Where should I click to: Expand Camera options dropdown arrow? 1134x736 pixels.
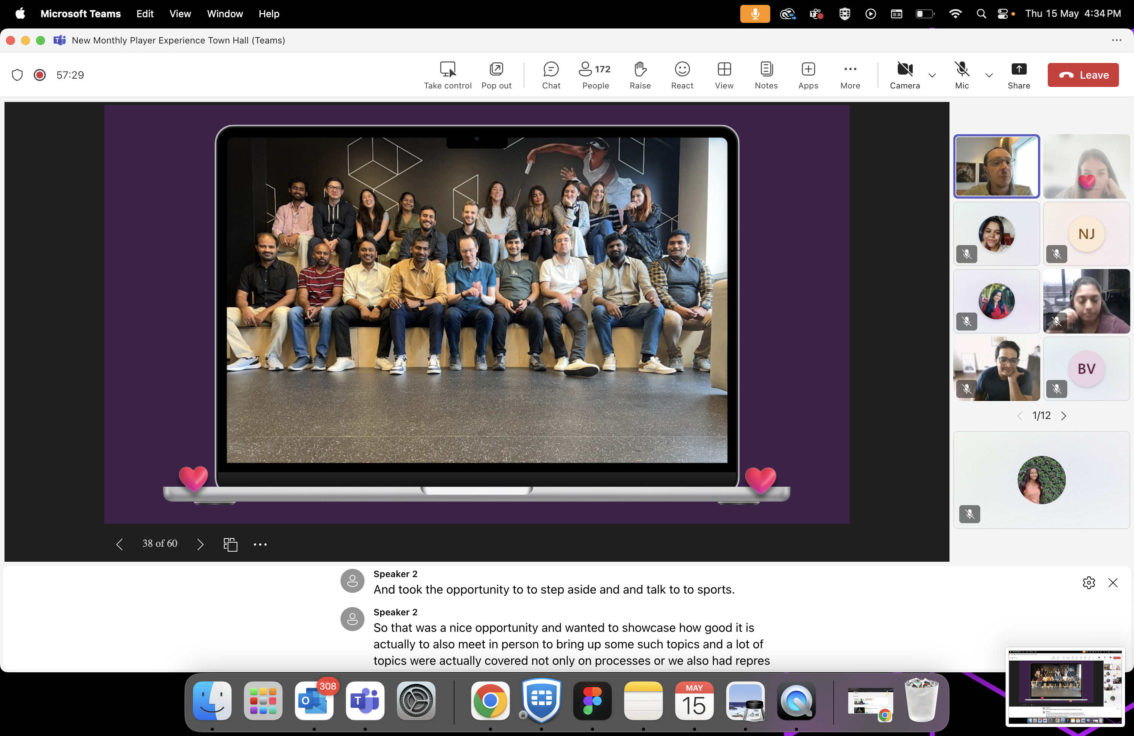point(932,75)
